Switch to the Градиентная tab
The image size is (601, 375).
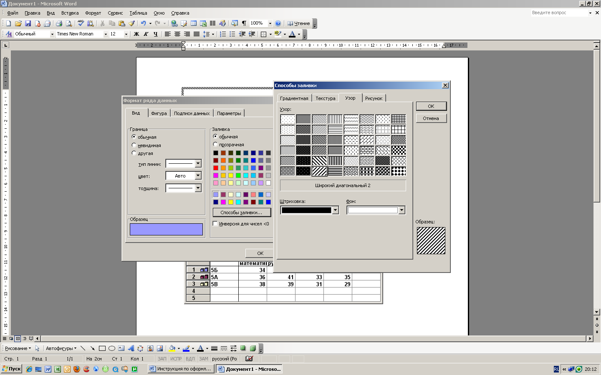click(294, 98)
